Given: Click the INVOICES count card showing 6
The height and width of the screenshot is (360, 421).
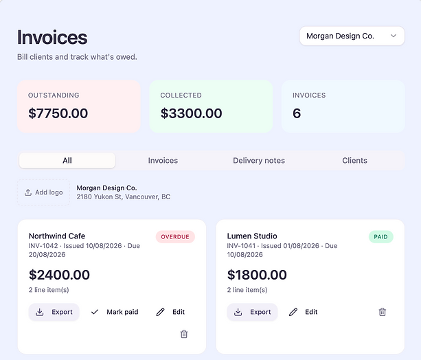Looking at the screenshot, I should click(343, 106).
